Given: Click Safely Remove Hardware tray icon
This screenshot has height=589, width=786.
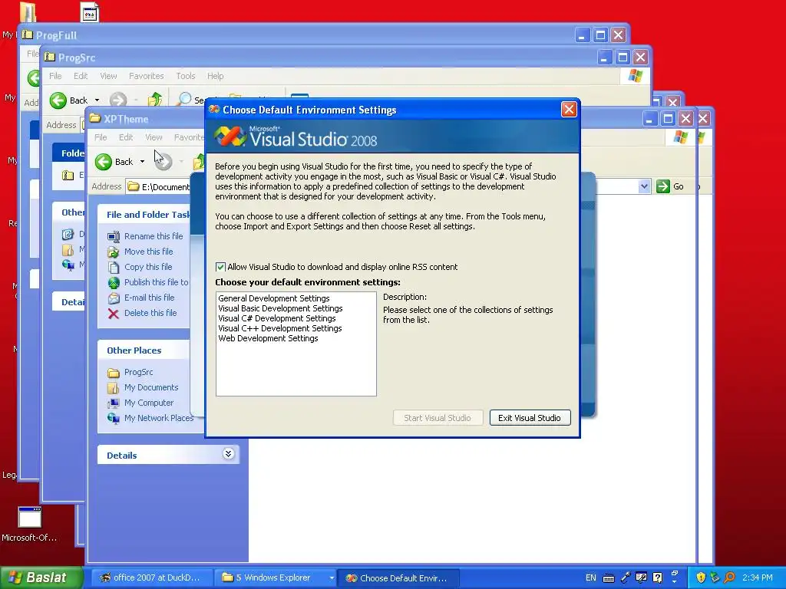Looking at the screenshot, I should (x=715, y=577).
